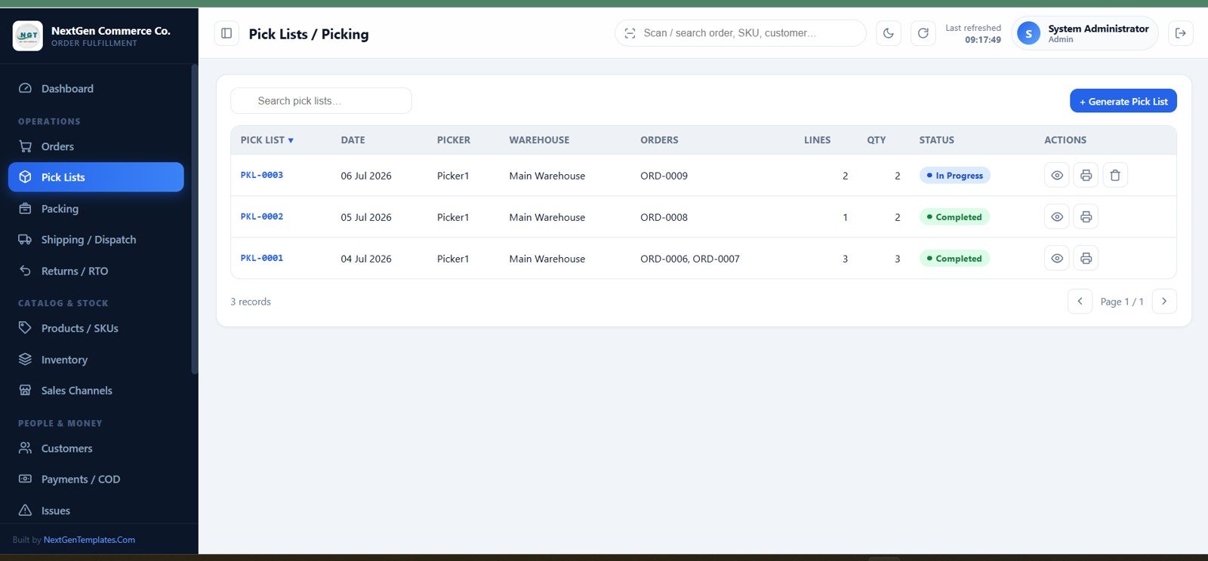
Task: Sort table by DATE header
Action: 353,140
